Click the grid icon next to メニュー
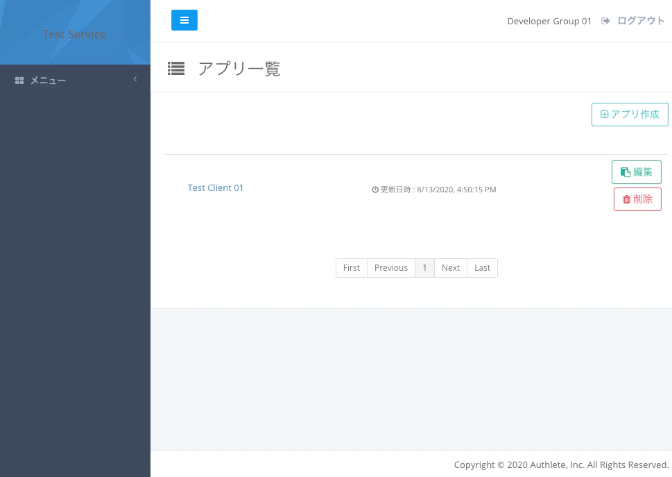Viewport: 672px width, 477px height. click(x=19, y=80)
